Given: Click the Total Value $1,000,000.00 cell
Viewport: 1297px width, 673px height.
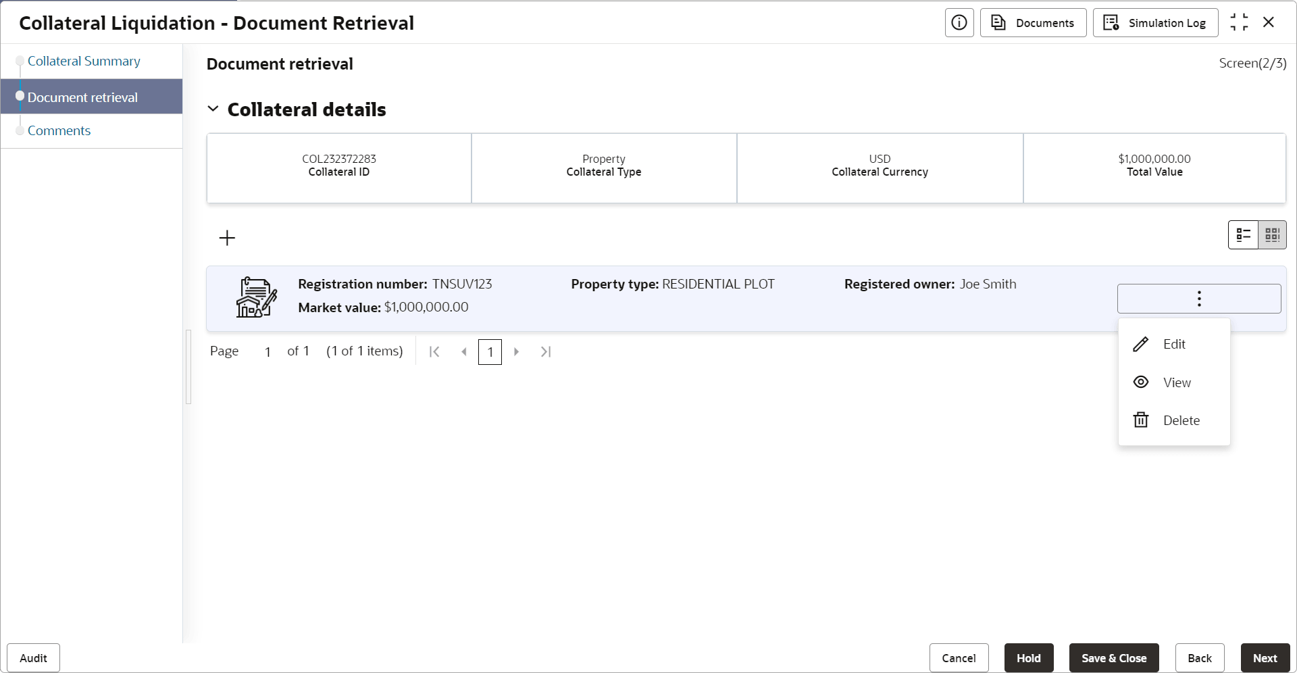Looking at the screenshot, I should pyautogui.click(x=1154, y=168).
